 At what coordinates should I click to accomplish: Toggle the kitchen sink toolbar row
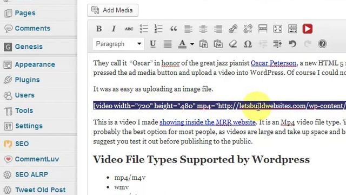pyautogui.click(x=292, y=29)
